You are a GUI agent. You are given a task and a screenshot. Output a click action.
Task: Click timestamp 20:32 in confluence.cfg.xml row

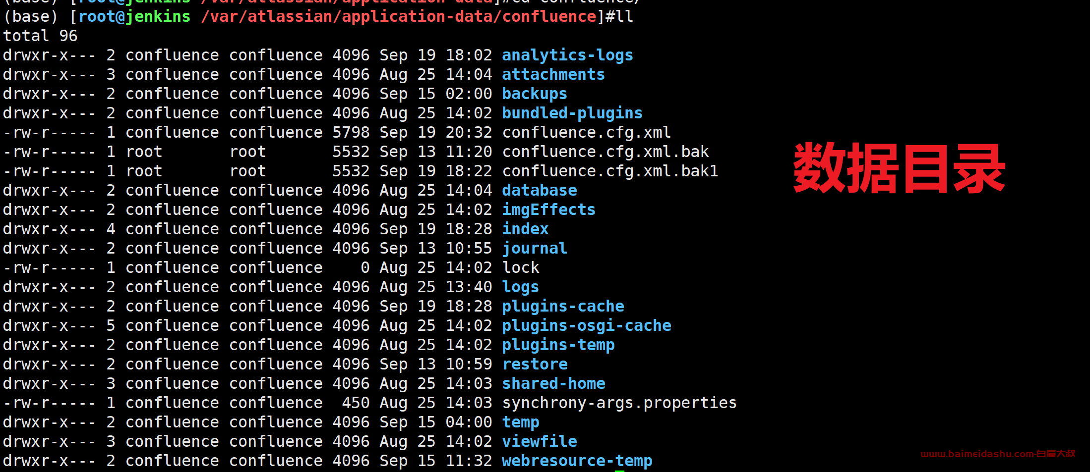click(469, 133)
